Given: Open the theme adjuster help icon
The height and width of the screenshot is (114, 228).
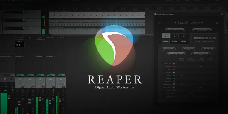Looking at the screenshot, I should click(x=160, y=23).
